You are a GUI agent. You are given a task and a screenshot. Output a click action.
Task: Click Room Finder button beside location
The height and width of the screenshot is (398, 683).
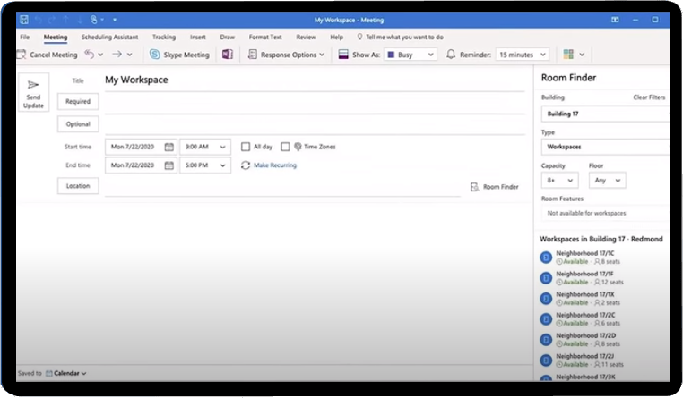[495, 187]
